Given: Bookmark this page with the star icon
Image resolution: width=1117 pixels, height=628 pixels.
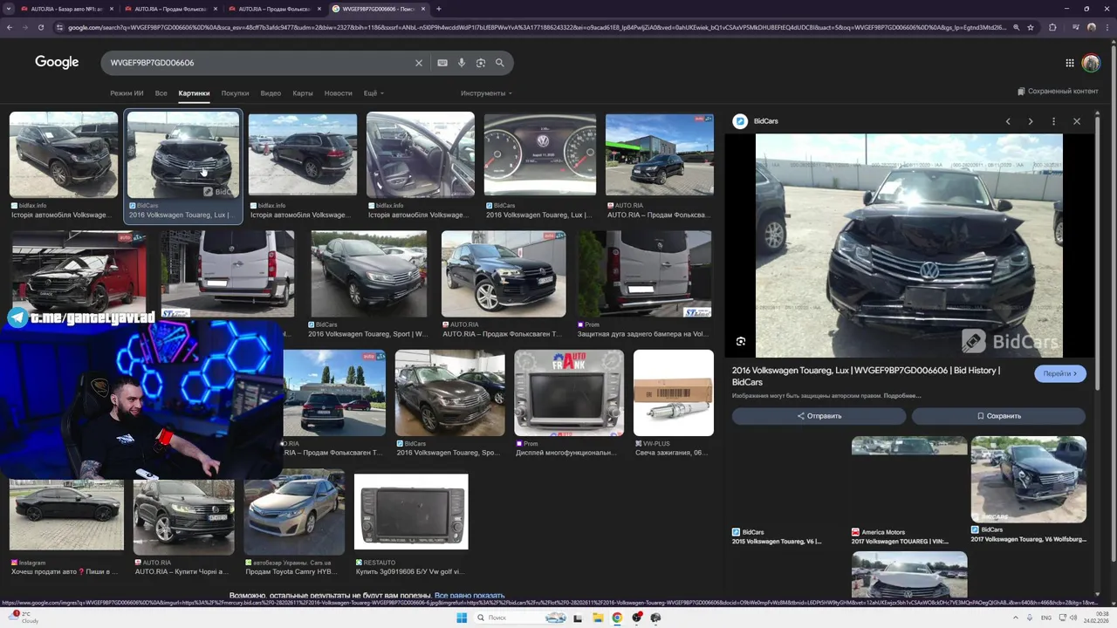Looking at the screenshot, I should coord(1031,27).
